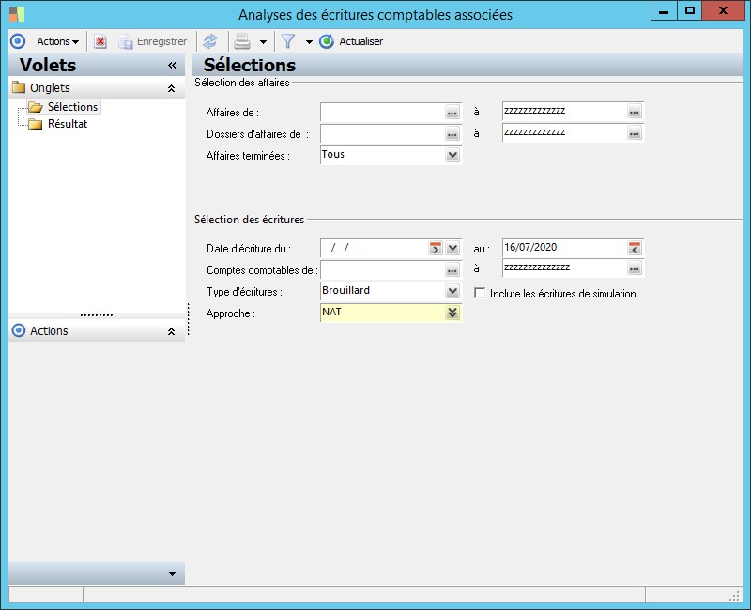Click the Actualiser button
The image size is (751, 610).
point(351,41)
